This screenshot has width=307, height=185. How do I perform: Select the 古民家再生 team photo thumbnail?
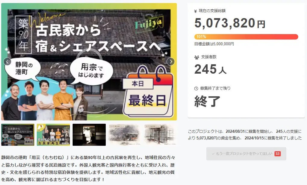pos(53,135)
